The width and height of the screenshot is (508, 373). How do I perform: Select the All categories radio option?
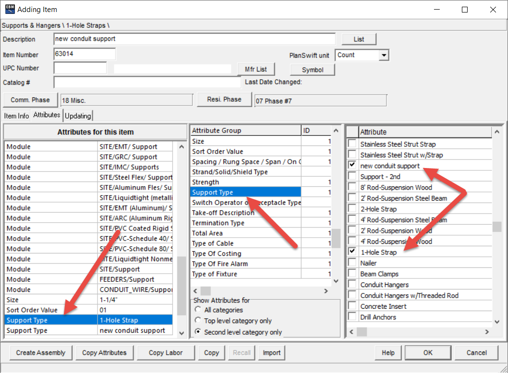click(197, 310)
